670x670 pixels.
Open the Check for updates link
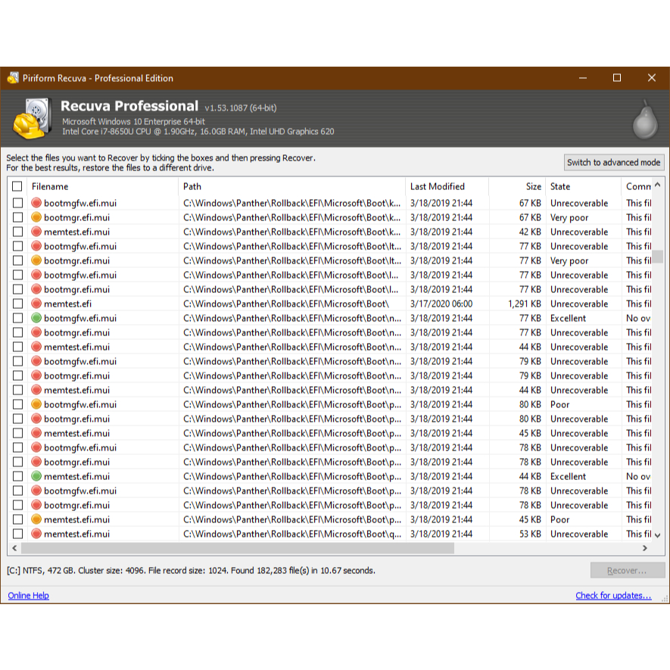pos(613,596)
